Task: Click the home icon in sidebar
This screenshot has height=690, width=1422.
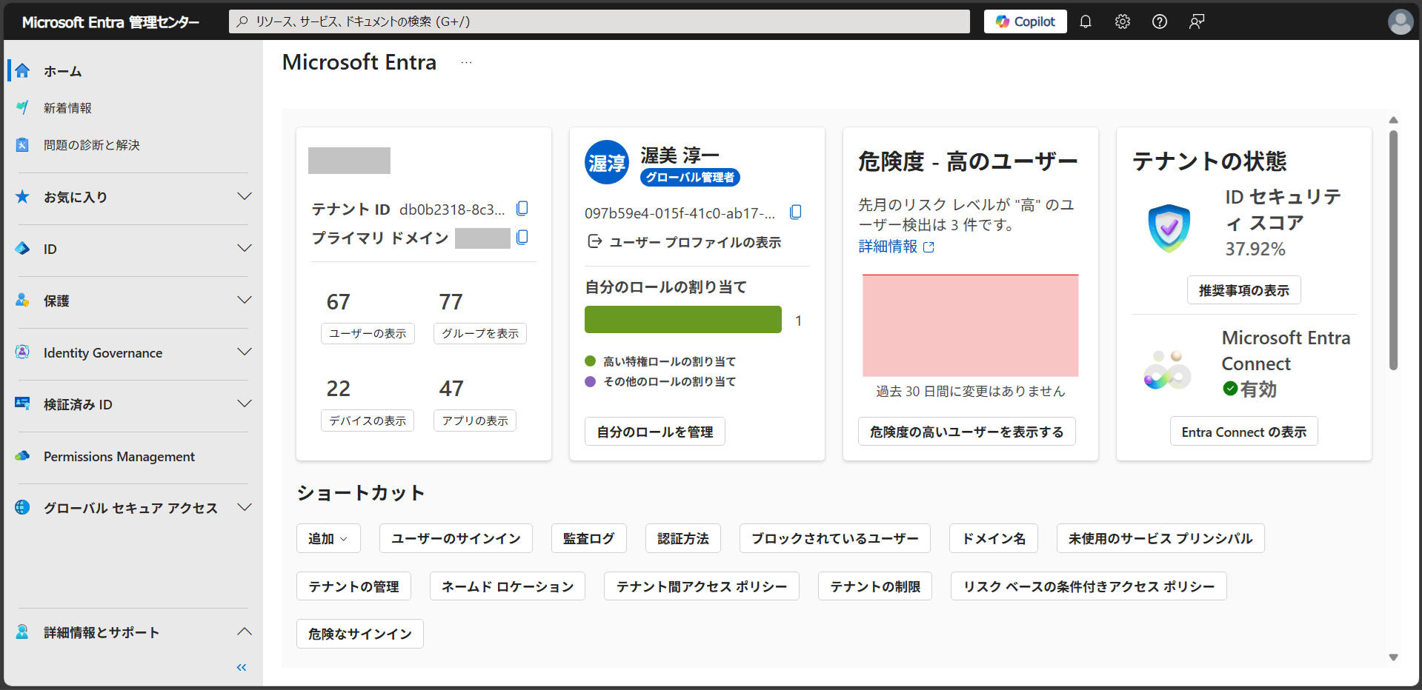Action: (23, 71)
